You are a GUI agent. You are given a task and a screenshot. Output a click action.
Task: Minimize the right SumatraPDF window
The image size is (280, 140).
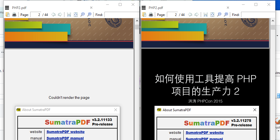pyautogui.click(x=243, y=4)
